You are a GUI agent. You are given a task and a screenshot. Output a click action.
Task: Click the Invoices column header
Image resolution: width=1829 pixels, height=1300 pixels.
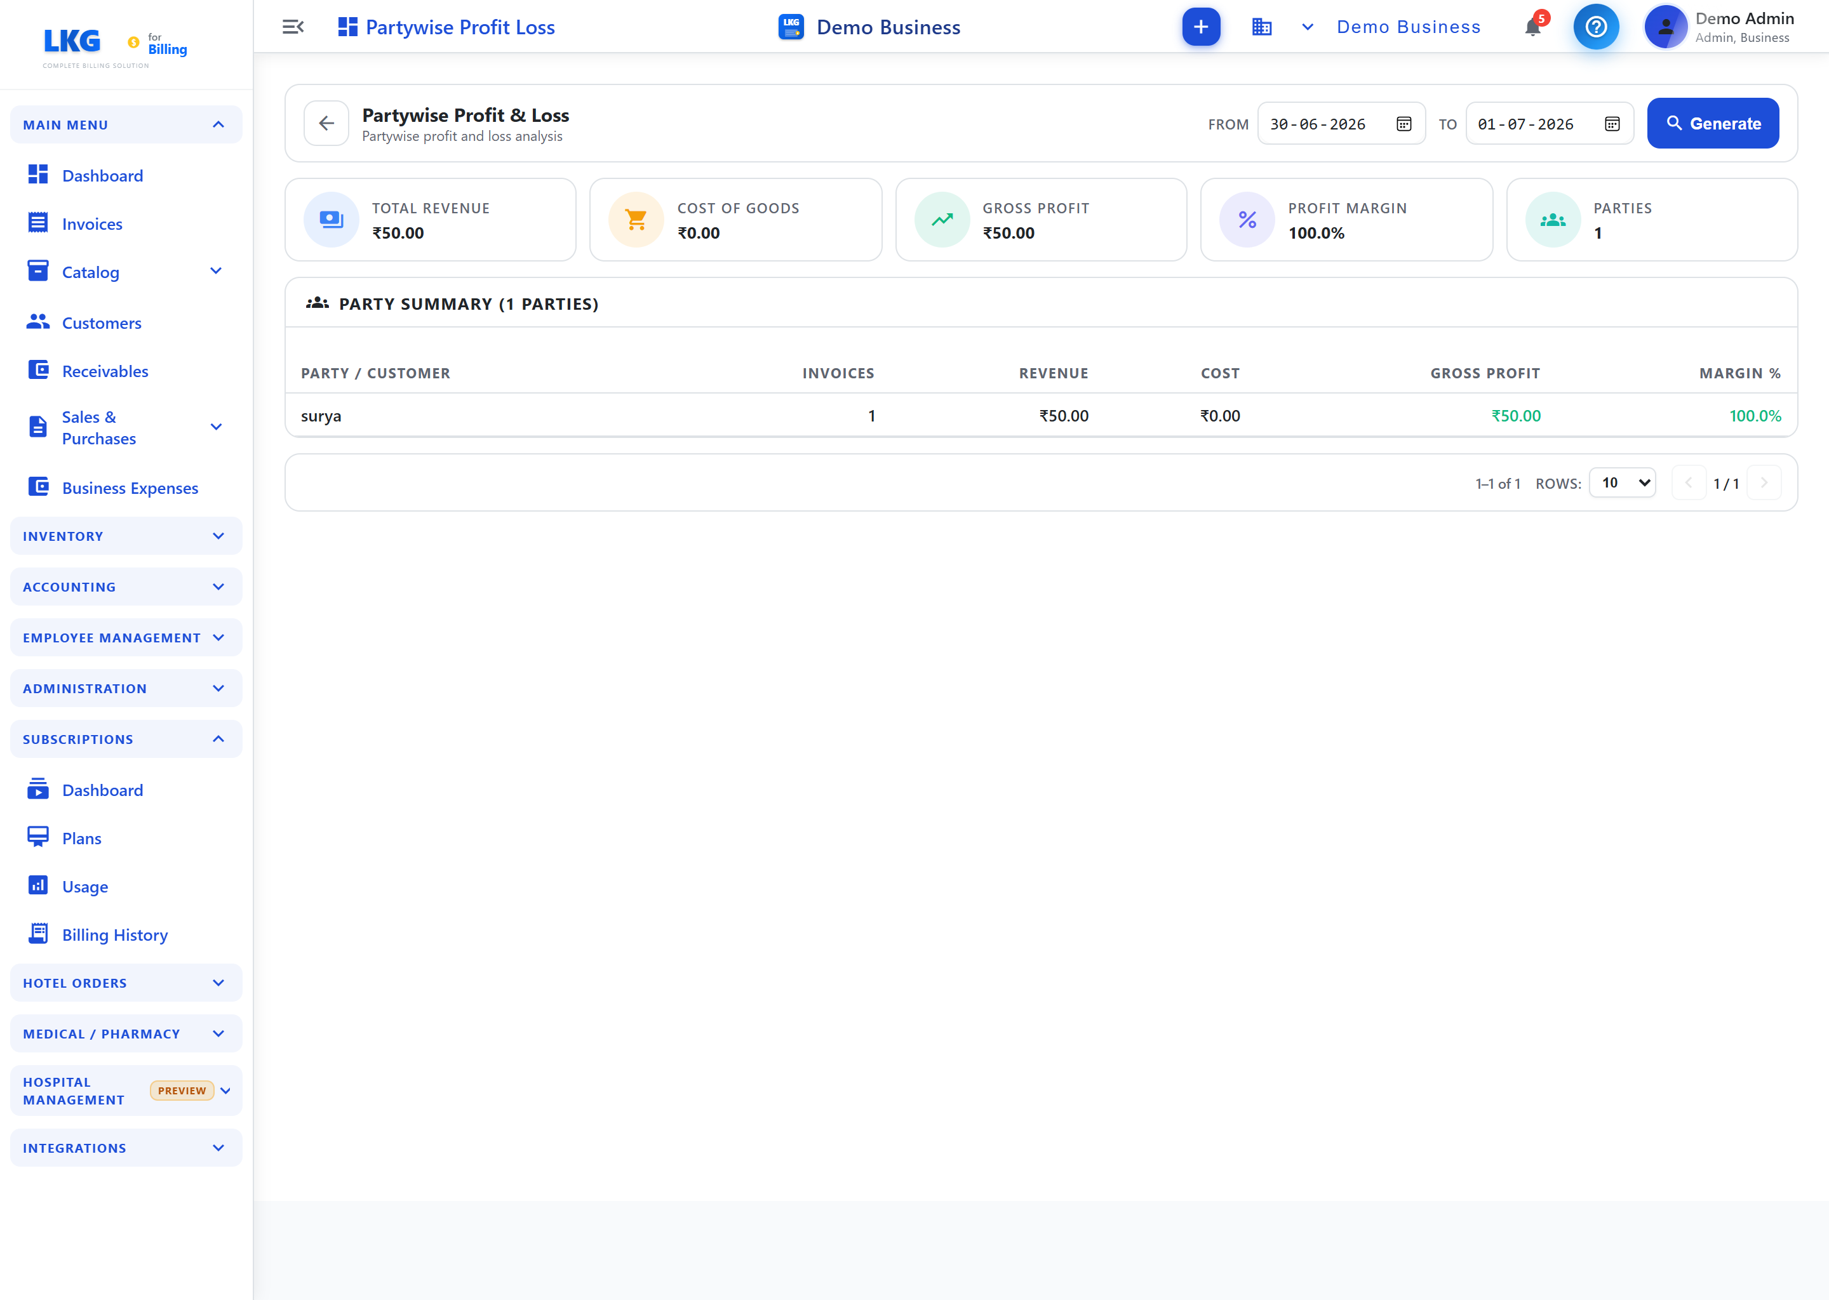[838, 373]
